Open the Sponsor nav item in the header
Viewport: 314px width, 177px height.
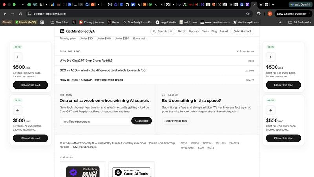click(194, 31)
